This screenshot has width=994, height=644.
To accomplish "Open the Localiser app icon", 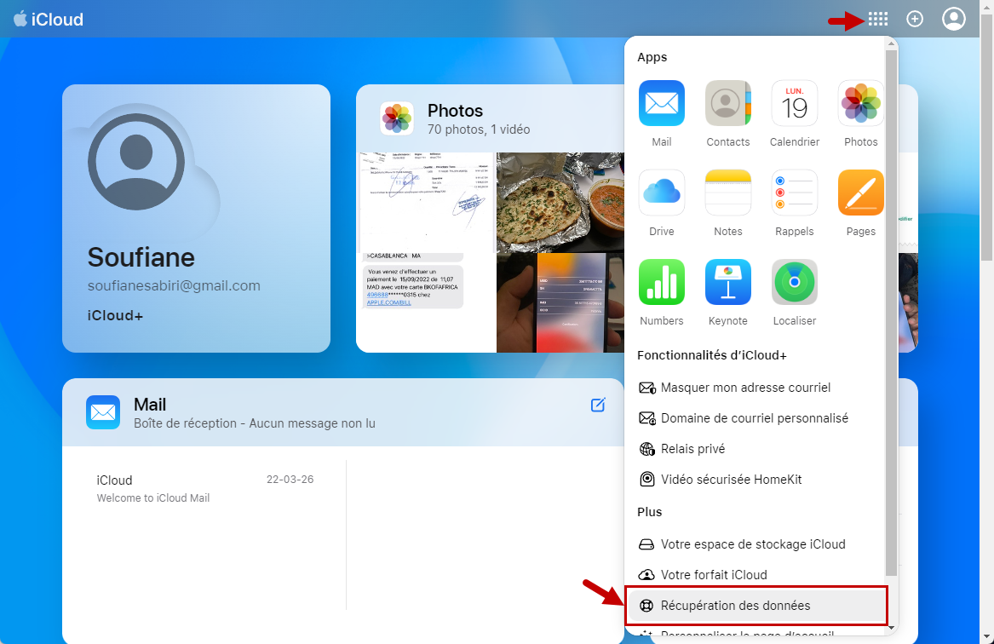I will [795, 282].
